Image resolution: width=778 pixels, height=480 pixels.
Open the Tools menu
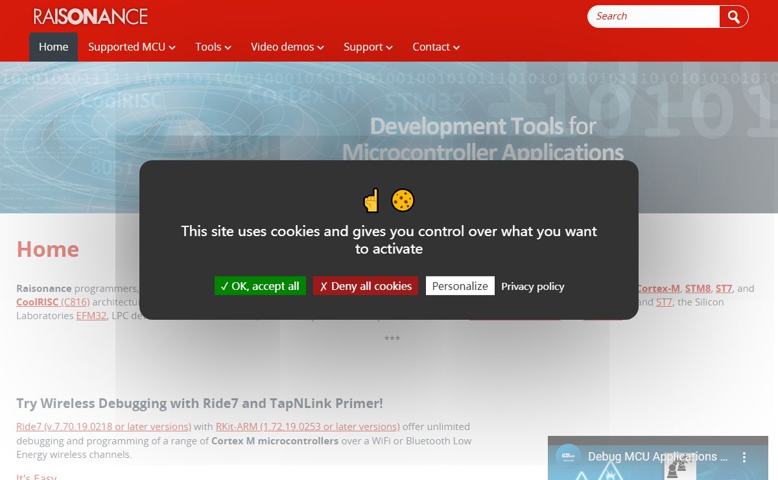point(213,47)
